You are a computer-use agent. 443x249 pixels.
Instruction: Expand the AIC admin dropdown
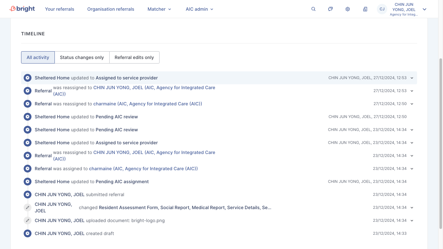point(199,9)
